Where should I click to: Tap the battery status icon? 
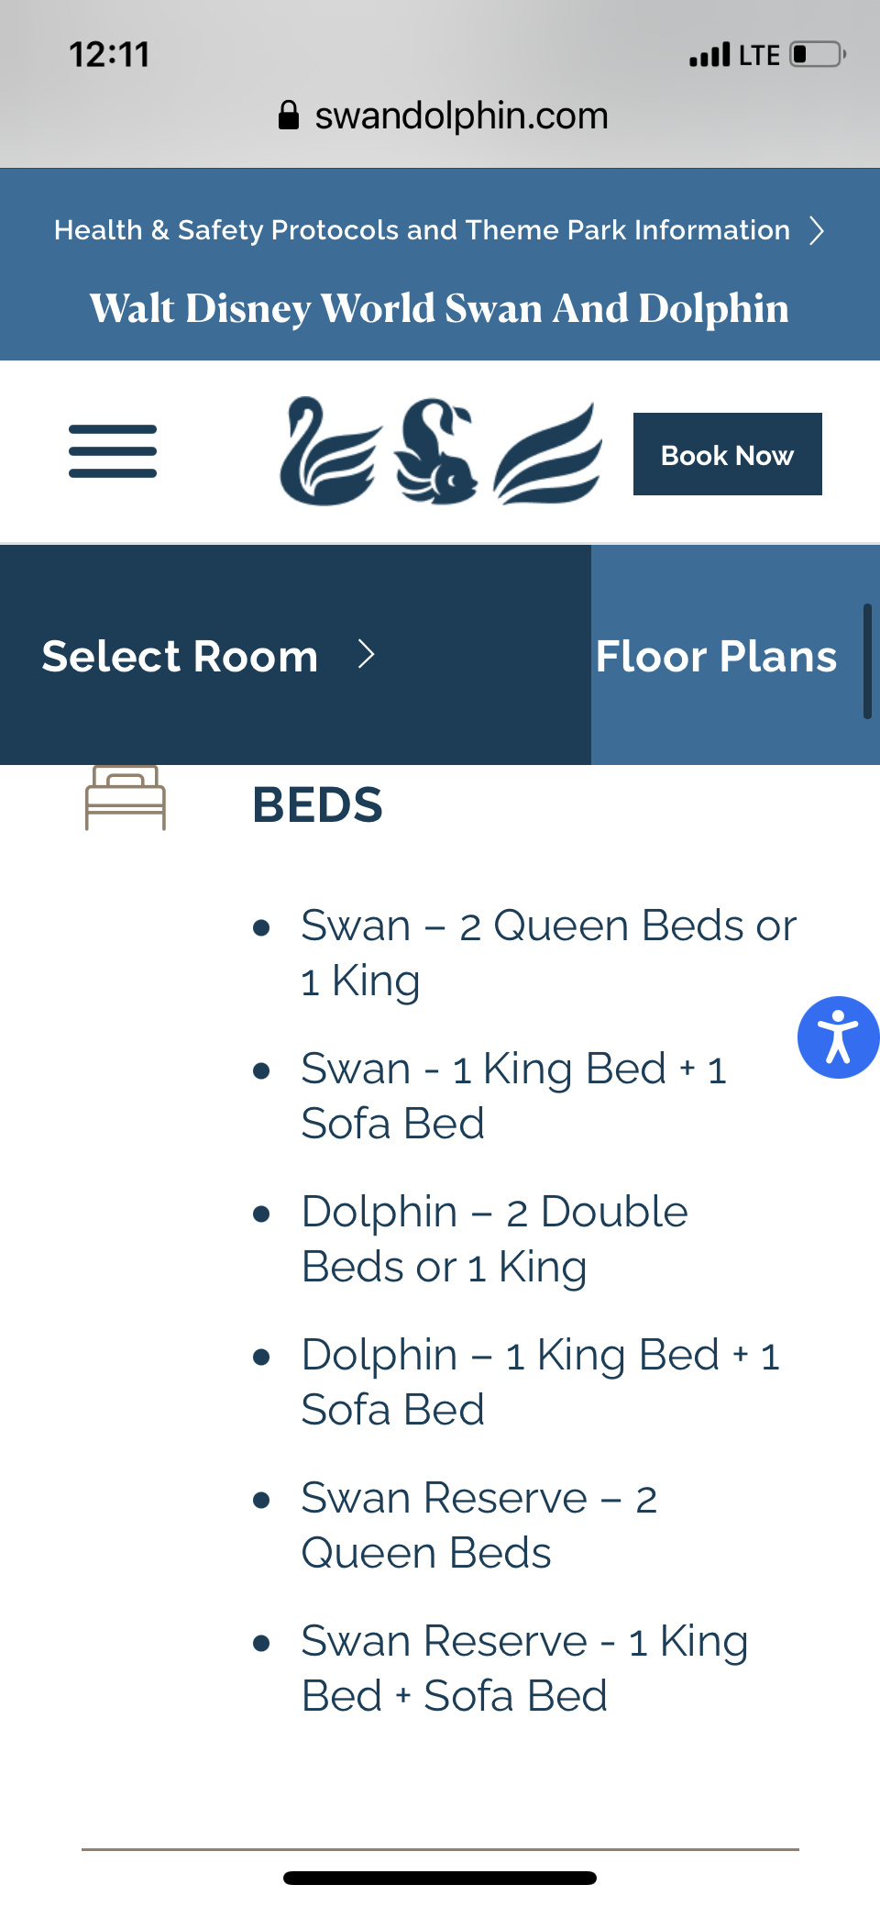pyautogui.click(x=818, y=55)
